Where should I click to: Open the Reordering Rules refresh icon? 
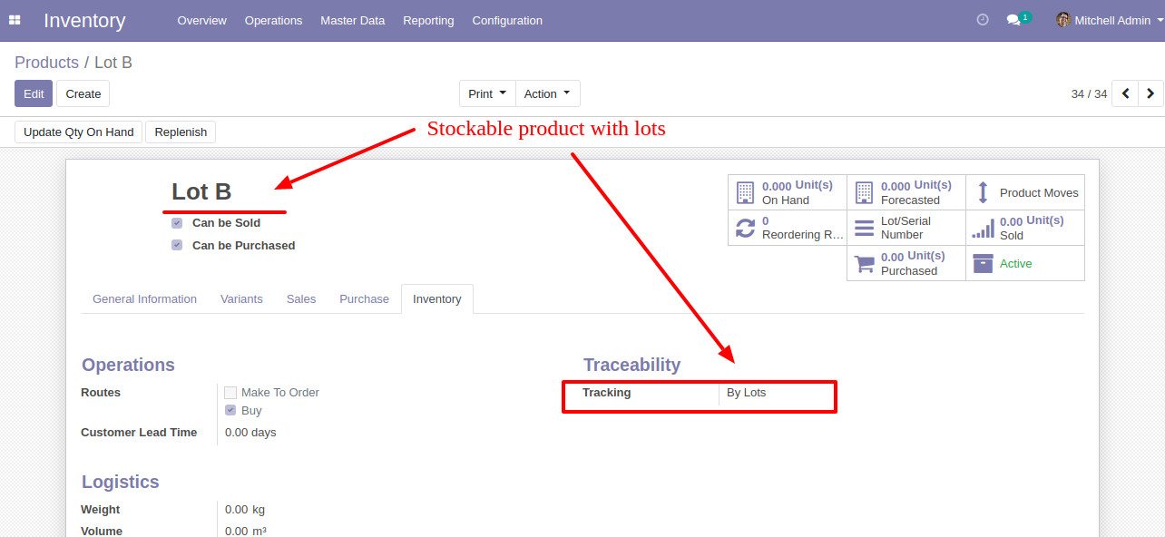[745, 228]
